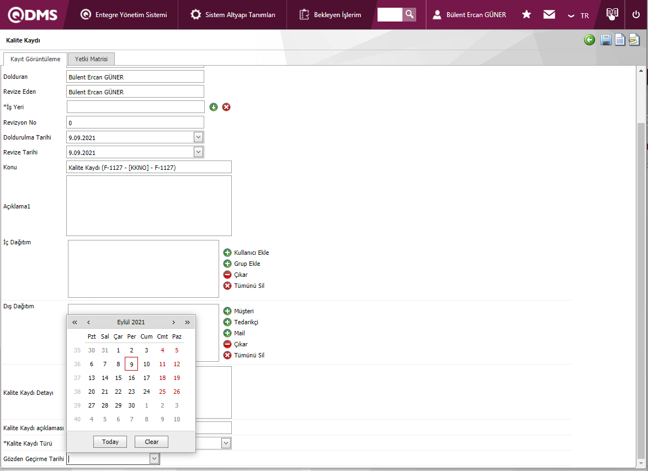Select day 16 in the calendar
This screenshot has width=648, height=471.
[x=131, y=378]
